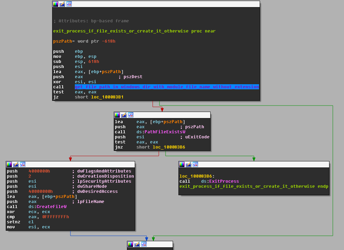
Task: Set node color on the CreateFileW node
Action: [9, 164]
